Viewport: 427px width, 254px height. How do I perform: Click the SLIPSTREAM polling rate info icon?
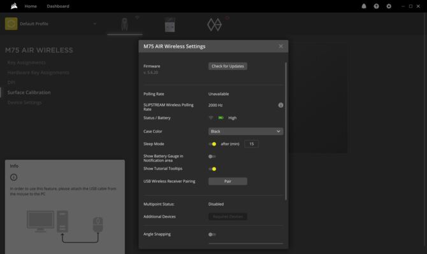click(280, 105)
